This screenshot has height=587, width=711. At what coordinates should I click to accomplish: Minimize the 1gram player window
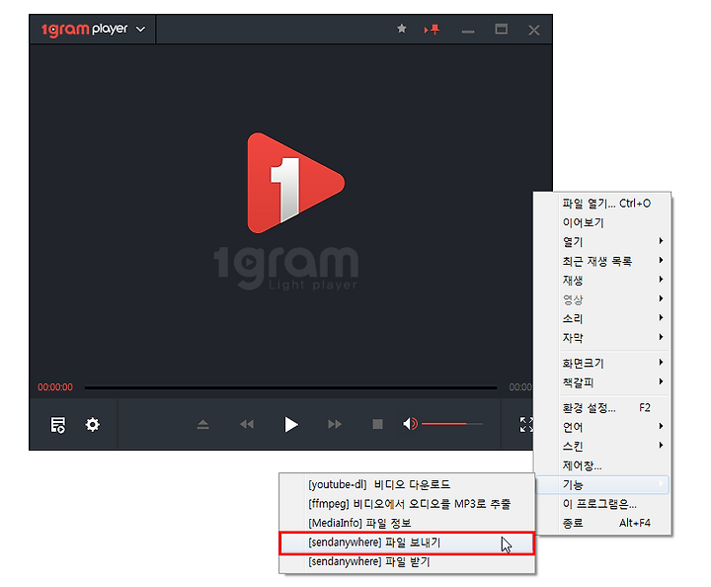click(x=468, y=32)
